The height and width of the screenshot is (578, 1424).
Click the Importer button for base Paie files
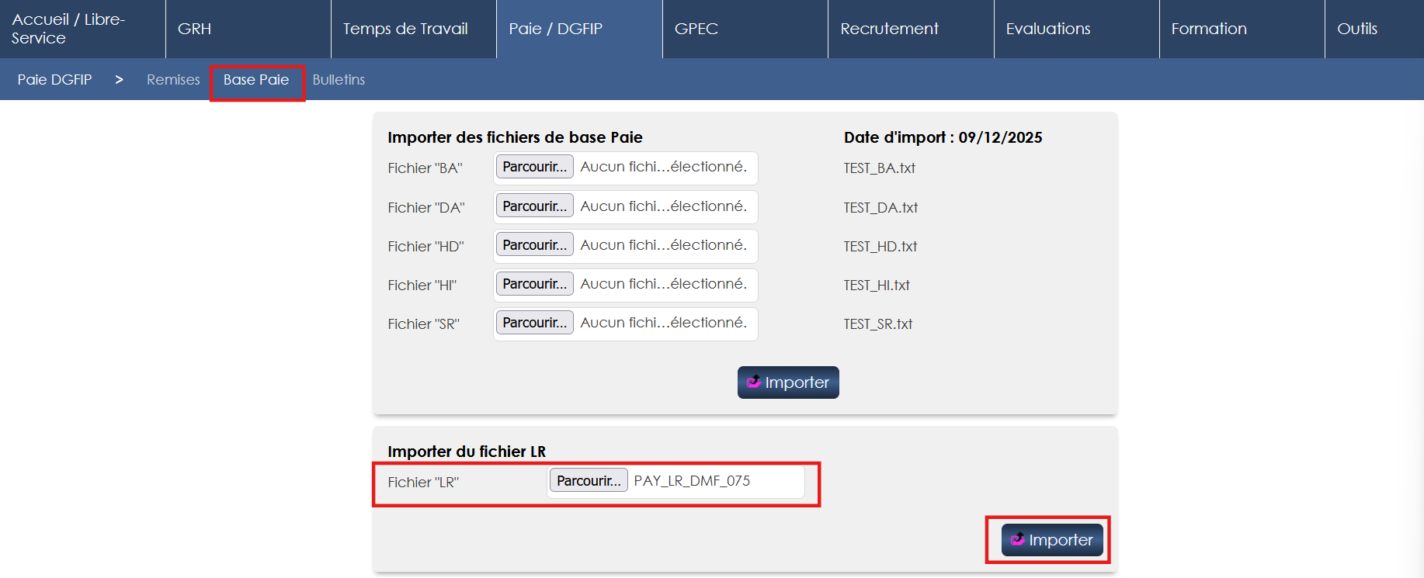click(787, 382)
